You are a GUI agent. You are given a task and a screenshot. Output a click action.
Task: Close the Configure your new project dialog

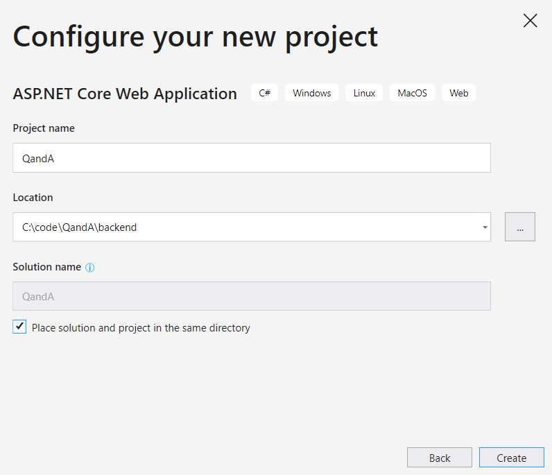[x=530, y=21]
